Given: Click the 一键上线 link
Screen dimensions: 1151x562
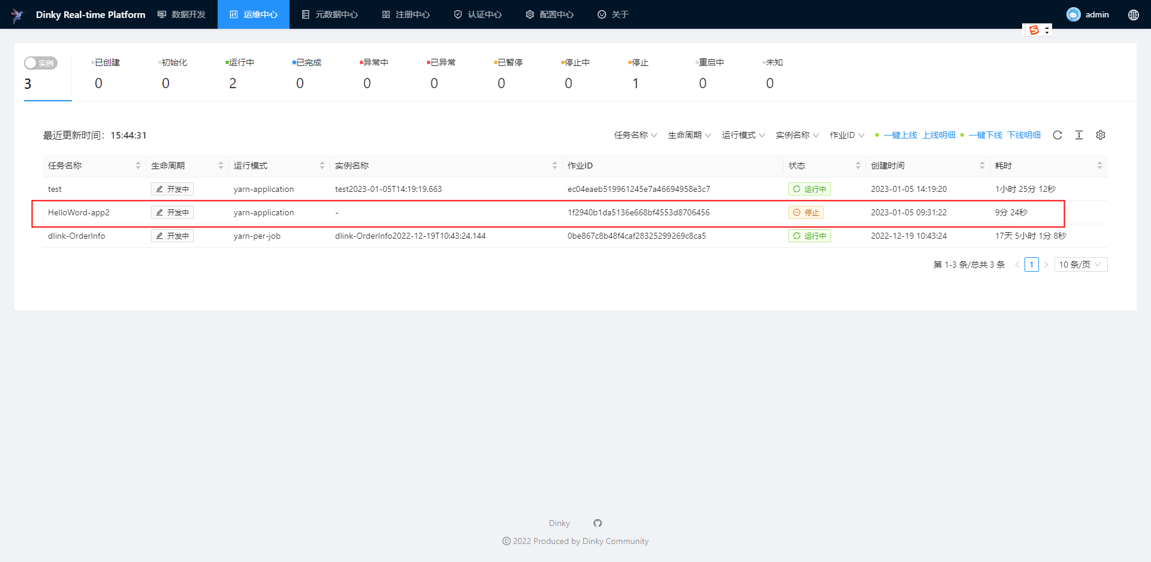Looking at the screenshot, I should (901, 135).
